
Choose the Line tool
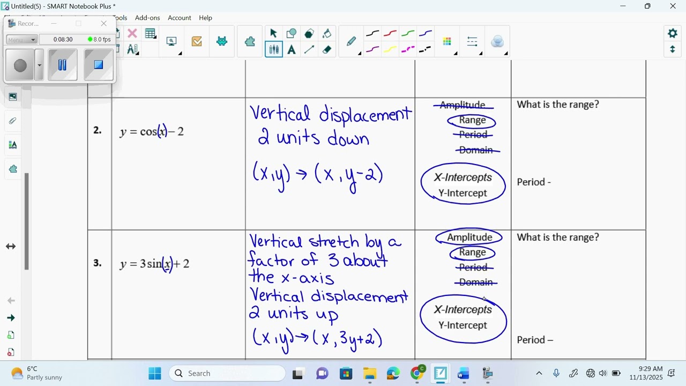point(309,50)
